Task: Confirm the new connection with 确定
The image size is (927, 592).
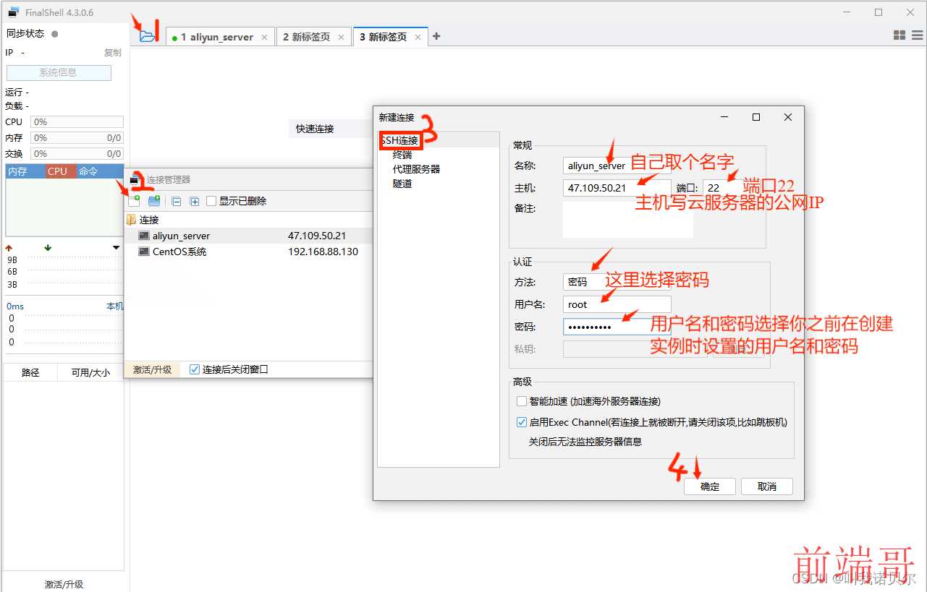Action: tap(710, 486)
